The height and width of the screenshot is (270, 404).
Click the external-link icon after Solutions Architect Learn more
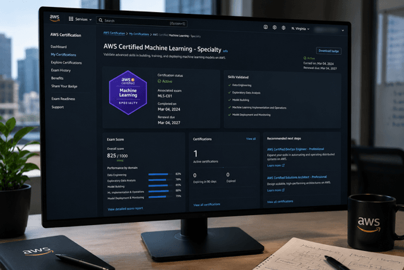283,190
